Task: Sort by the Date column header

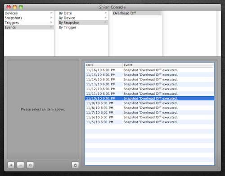Action: click(104, 65)
